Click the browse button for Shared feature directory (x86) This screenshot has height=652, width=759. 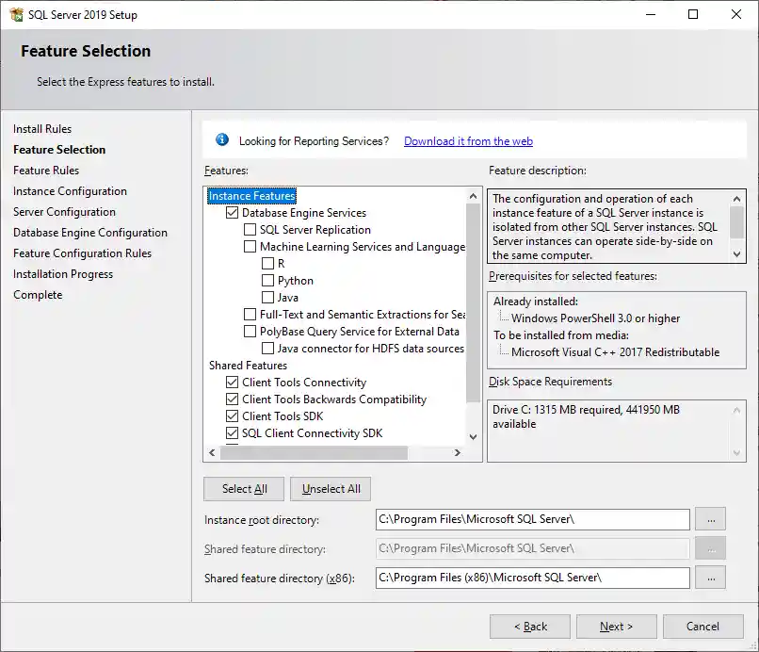click(x=711, y=578)
